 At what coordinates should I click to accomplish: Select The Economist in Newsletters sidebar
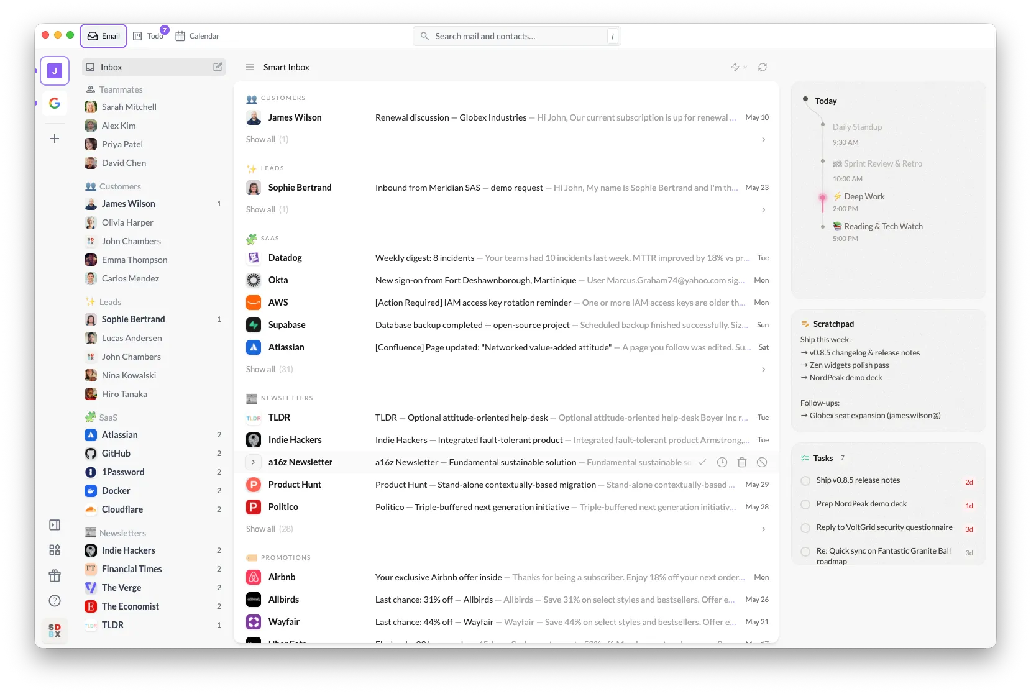153,606
